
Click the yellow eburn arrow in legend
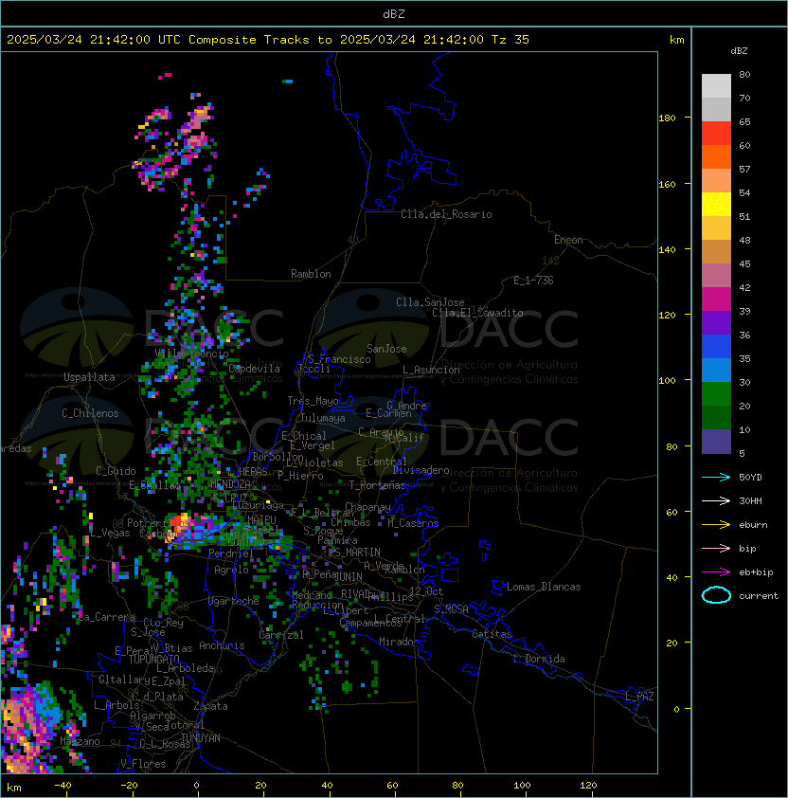pyautogui.click(x=716, y=525)
